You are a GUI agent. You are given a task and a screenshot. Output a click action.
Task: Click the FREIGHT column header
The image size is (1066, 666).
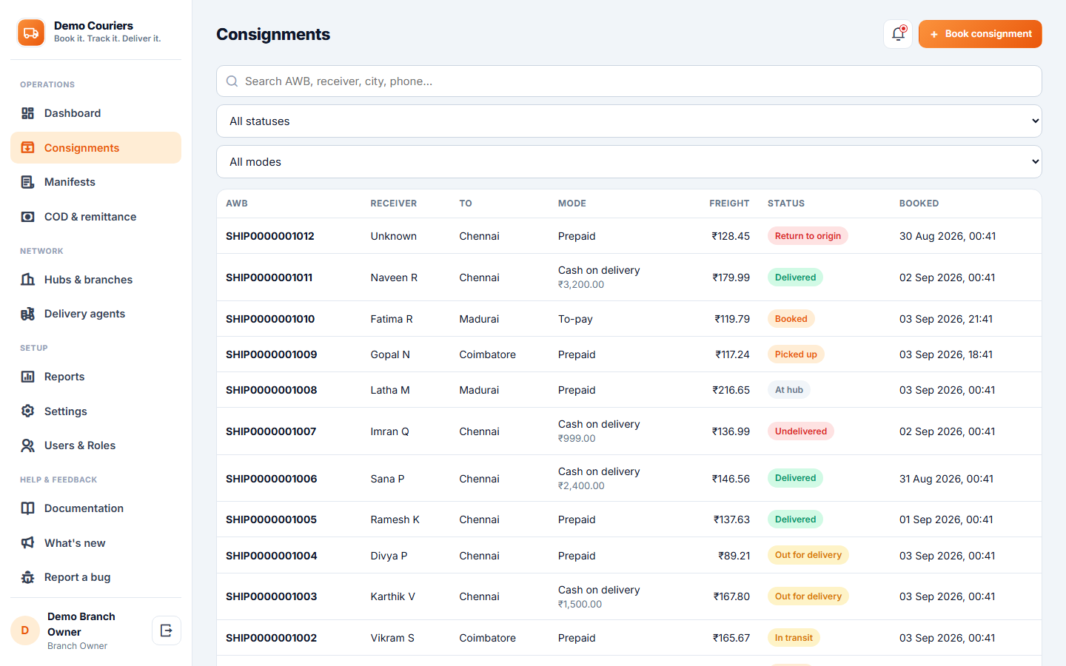(x=729, y=203)
